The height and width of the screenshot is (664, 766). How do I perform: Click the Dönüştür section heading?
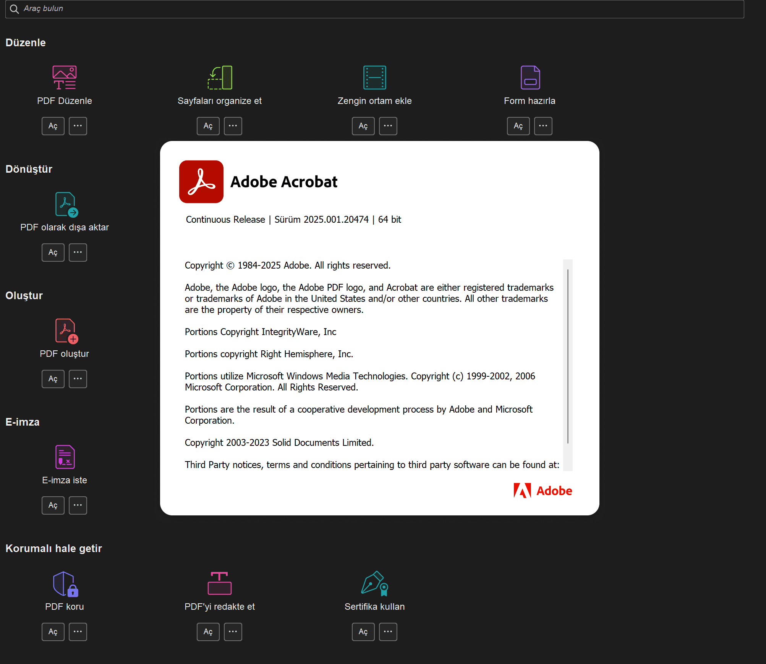point(29,169)
